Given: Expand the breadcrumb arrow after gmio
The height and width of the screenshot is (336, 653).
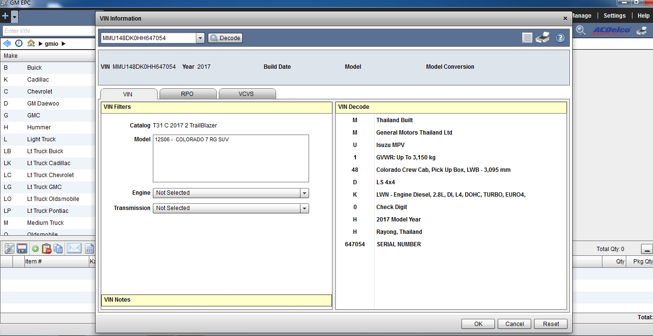Looking at the screenshot, I should pyautogui.click(x=64, y=44).
